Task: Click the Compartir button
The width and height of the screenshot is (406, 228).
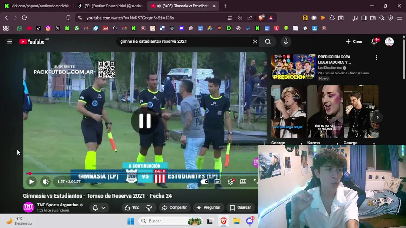Action: click(x=174, y=207)
